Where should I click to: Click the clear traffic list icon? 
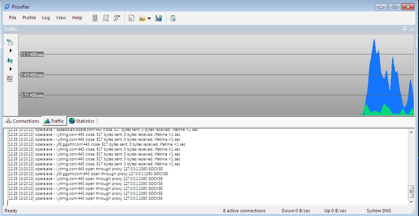pos(10,78)
